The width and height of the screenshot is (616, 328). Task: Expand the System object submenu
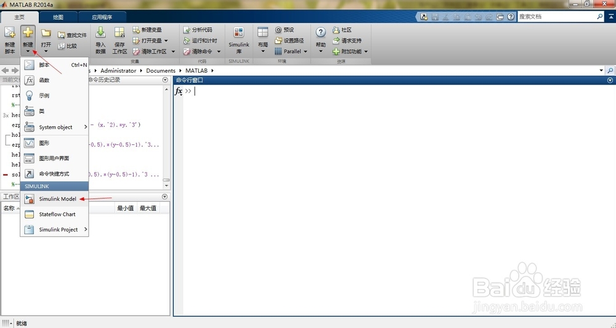pyautogui.click(x=55, y=127)
